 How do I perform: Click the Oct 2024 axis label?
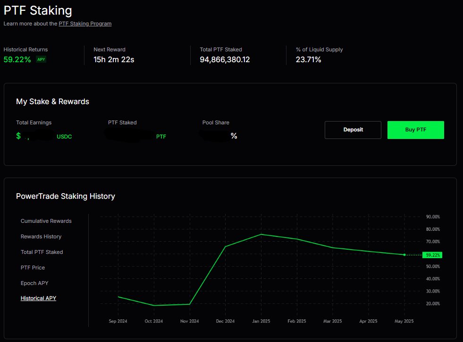(153, 321)
